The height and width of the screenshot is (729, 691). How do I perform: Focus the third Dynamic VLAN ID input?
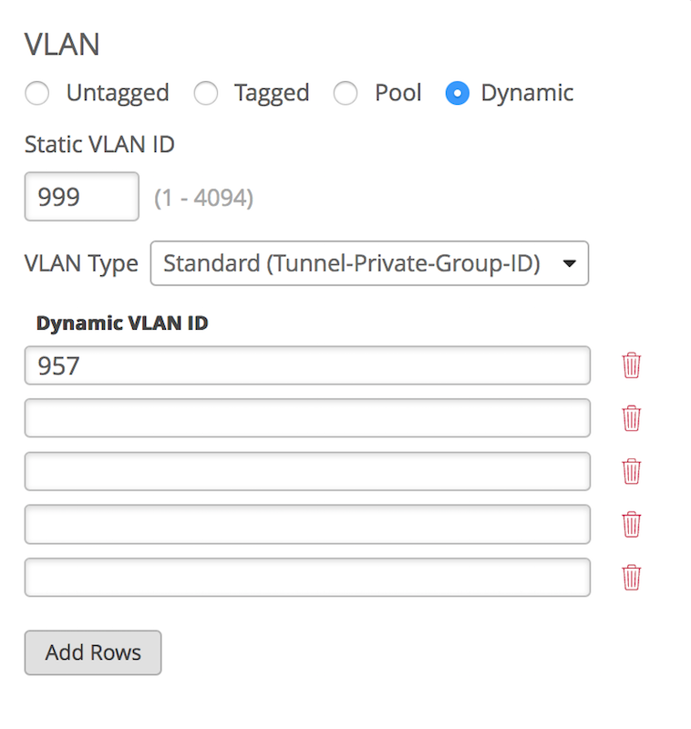tap(307, 471)
